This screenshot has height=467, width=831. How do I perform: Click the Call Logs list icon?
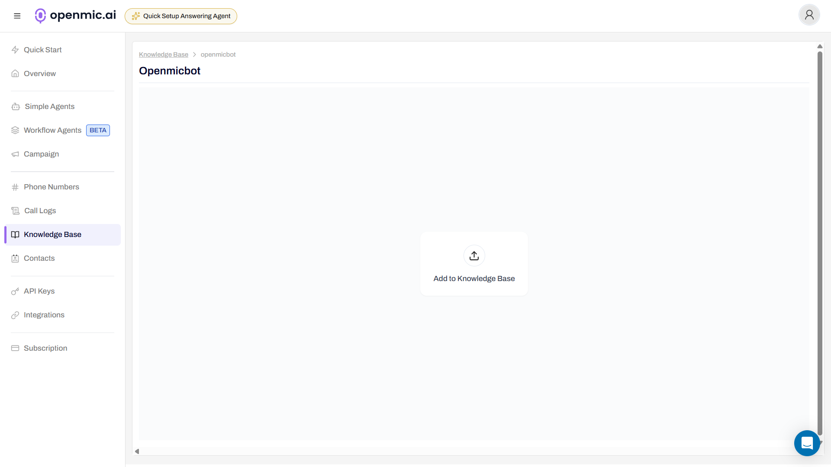click(15, 211)
